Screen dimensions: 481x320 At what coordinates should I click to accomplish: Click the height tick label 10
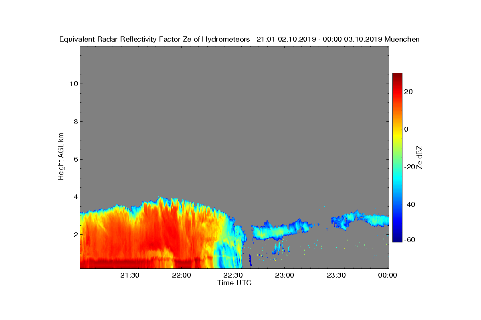[73, 84]
